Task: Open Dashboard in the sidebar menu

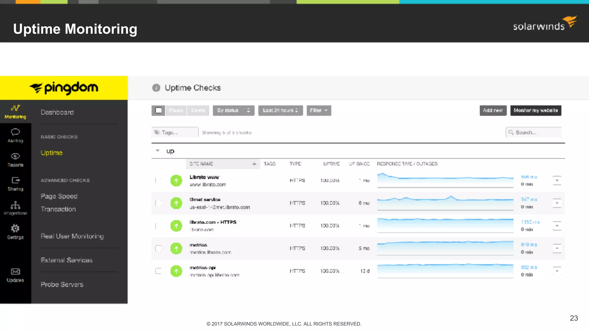Action: point(57,112)
